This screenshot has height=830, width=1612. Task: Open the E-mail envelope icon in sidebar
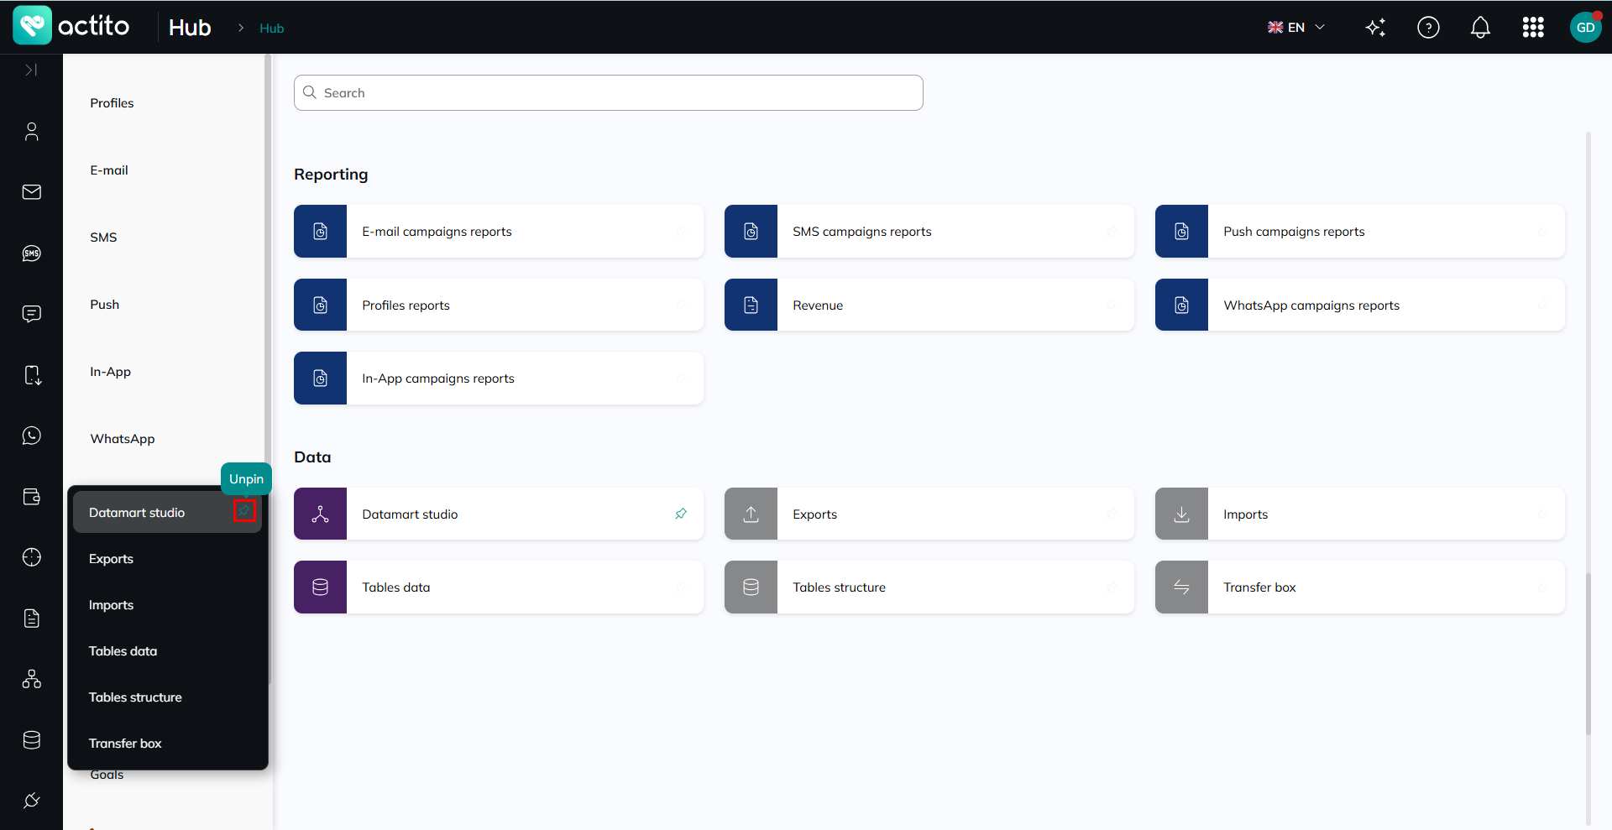point(31,192)
